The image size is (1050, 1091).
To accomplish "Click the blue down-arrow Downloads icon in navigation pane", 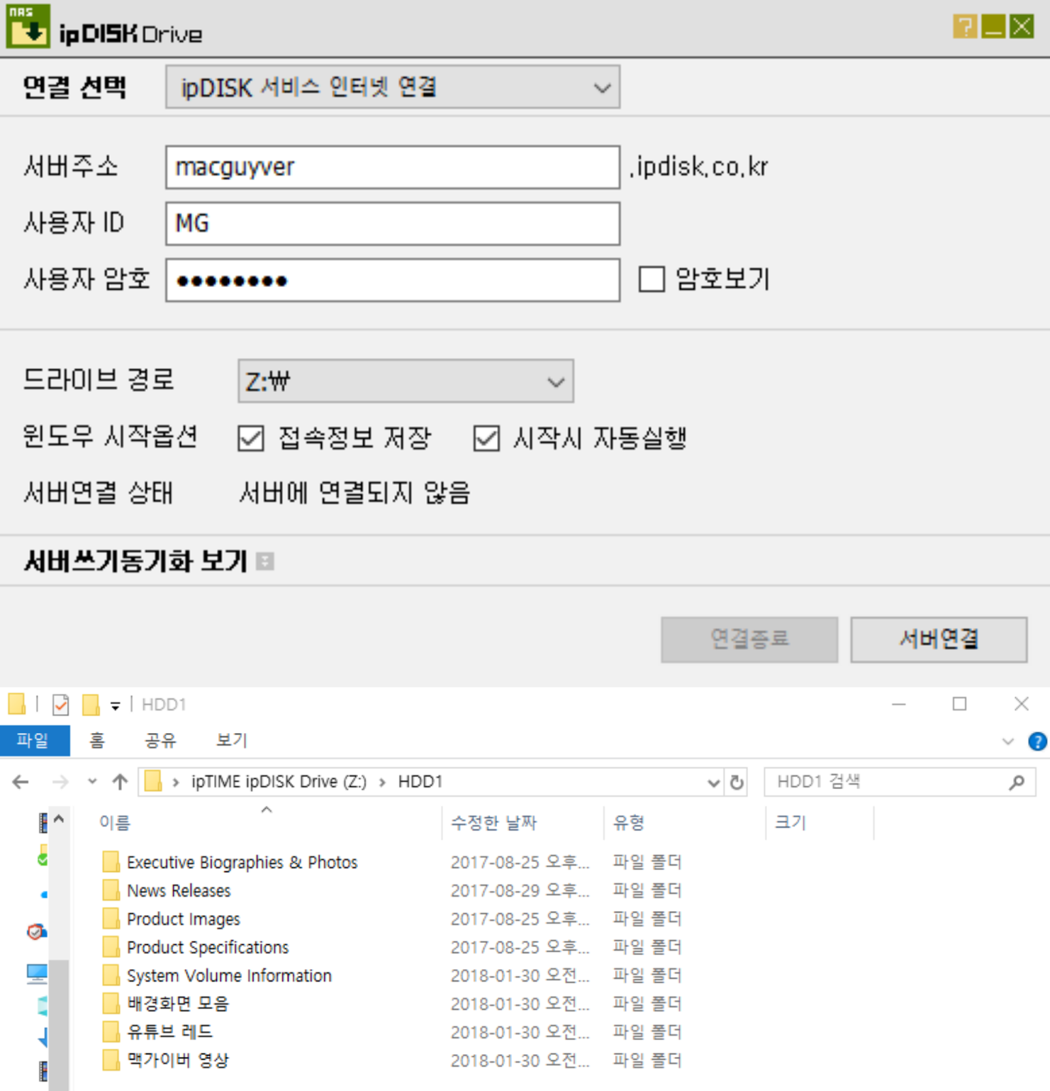I will pos(43,1038).
